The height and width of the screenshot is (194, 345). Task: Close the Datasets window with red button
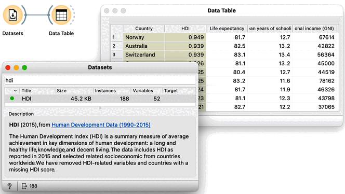click(x=8, y=67)
